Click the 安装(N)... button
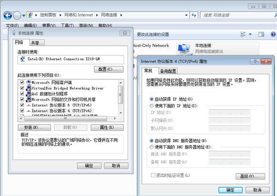 pos(34,127)
